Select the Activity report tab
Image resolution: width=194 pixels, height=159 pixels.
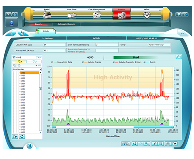[x=46, y=31]
